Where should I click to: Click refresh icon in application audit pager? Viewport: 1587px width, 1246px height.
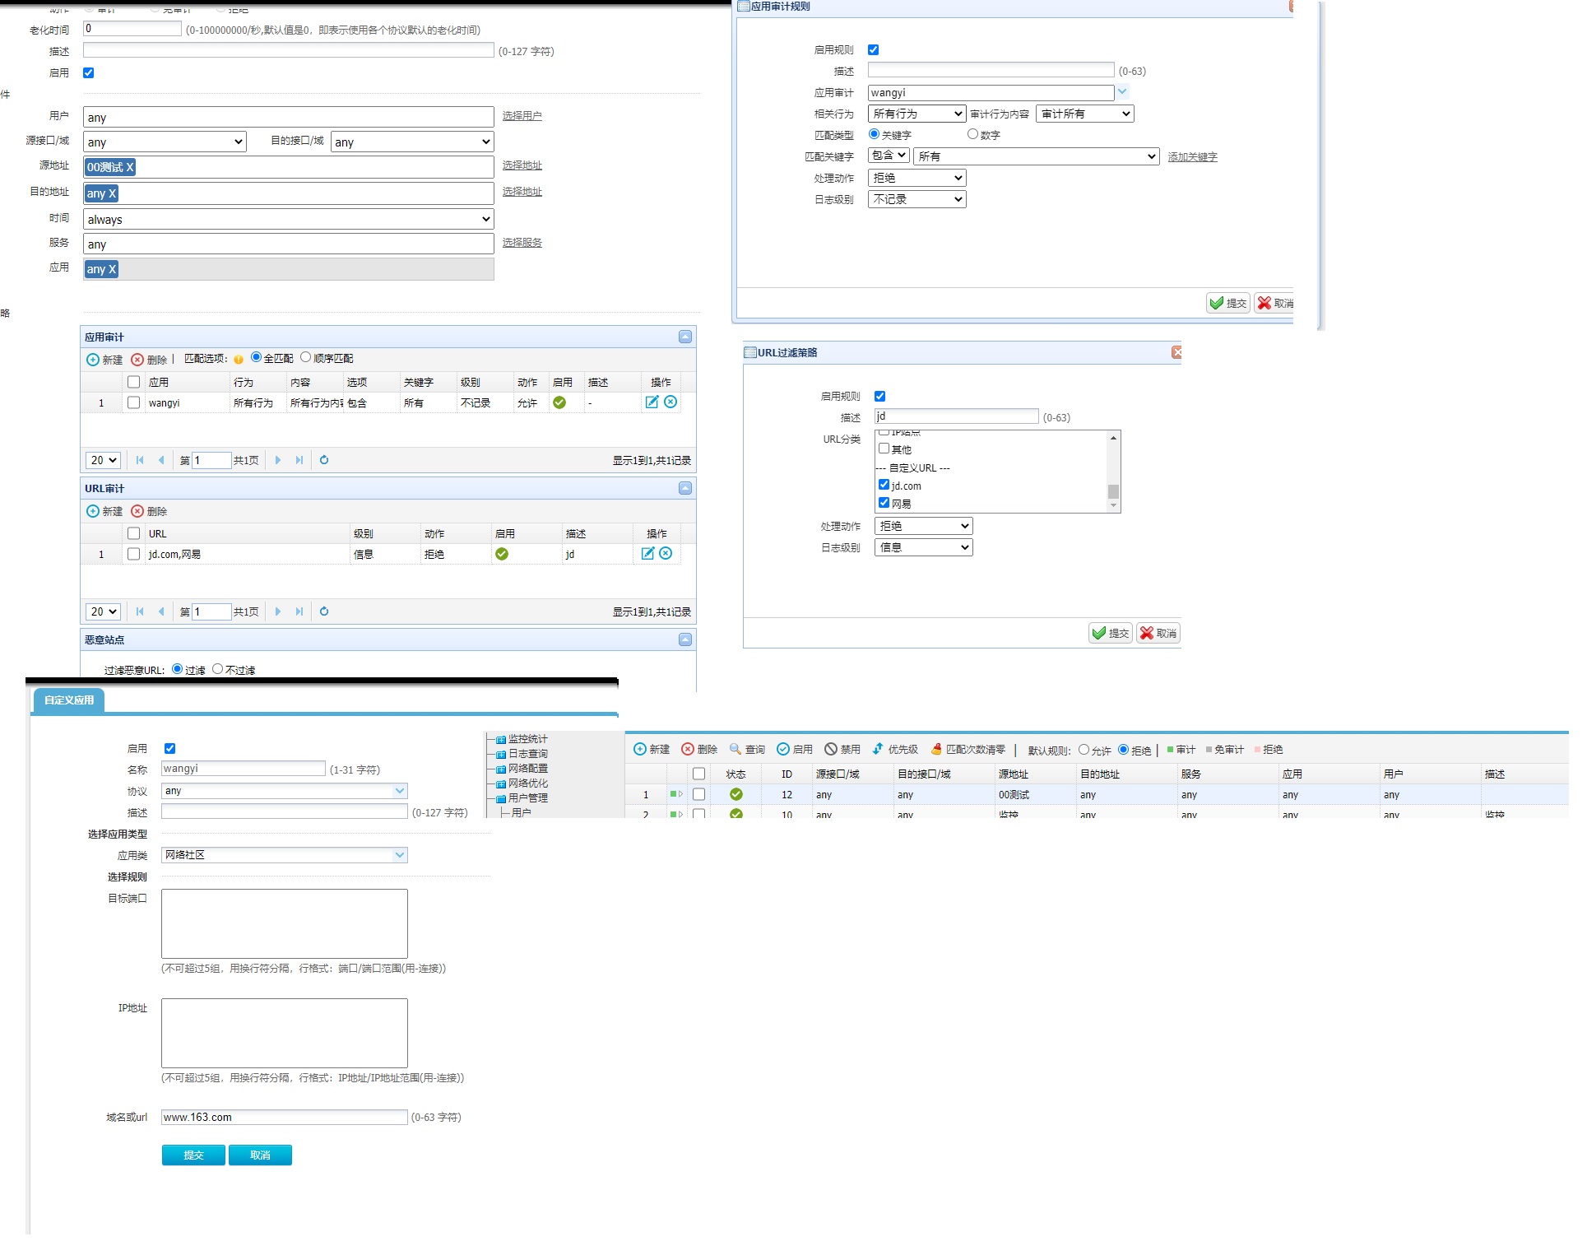click(x=324, y=460)
